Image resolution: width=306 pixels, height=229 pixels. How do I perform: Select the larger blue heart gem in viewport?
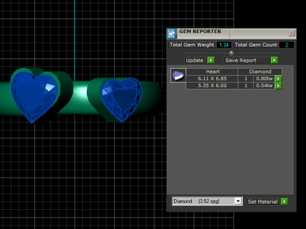(x=34, y=95)
